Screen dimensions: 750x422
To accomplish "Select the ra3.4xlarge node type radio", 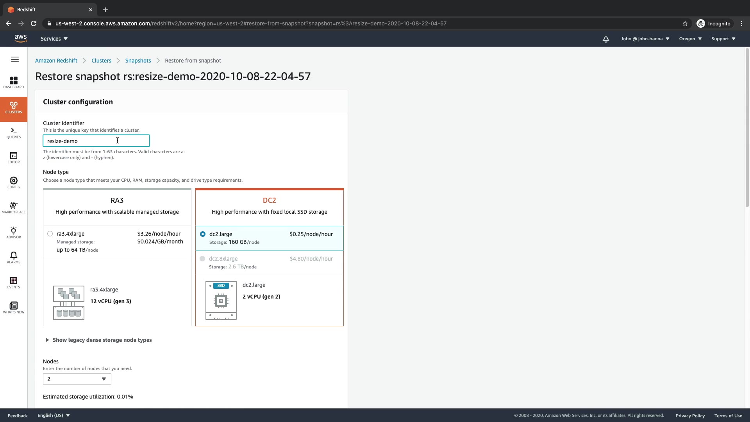I will coord(50,234).
